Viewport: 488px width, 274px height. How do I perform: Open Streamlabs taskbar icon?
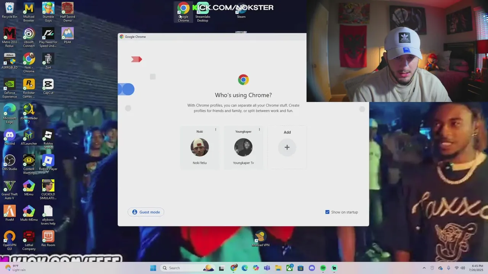click(334, 268)
